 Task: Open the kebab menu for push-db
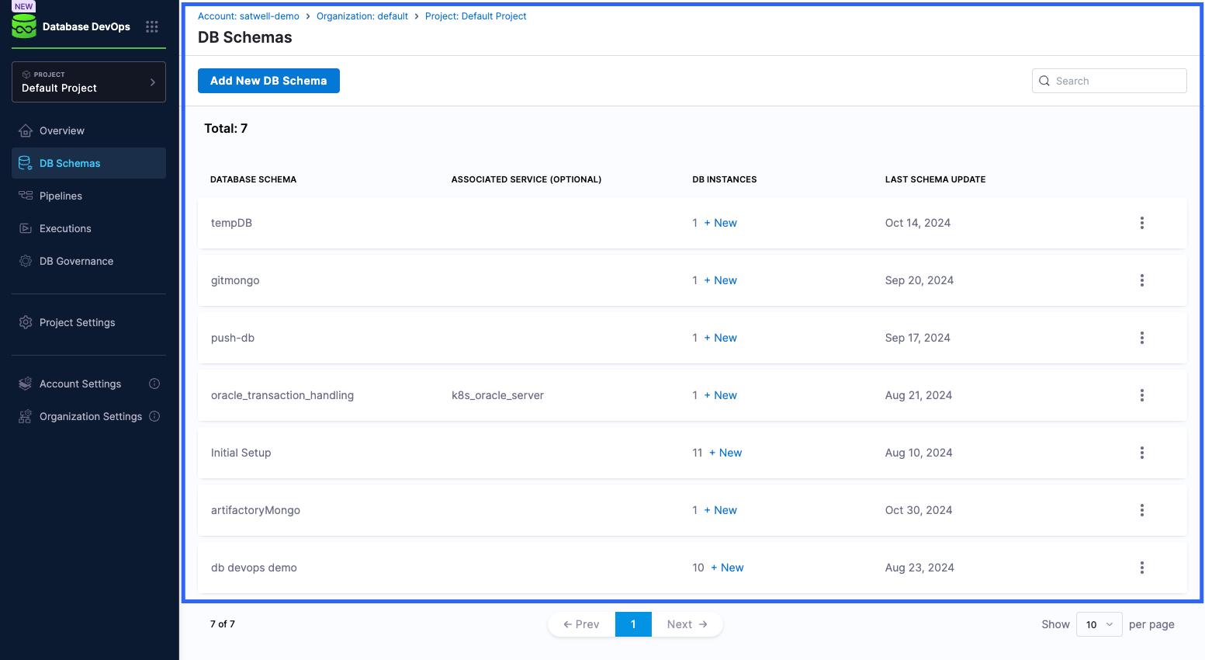(x=1141, y=338)
